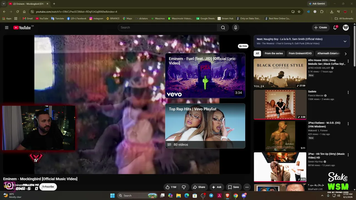The height and width of the screenshot is (200, 356).
Task: Subscribe to the Eminem channel
Action: click(x=48, y=187)
